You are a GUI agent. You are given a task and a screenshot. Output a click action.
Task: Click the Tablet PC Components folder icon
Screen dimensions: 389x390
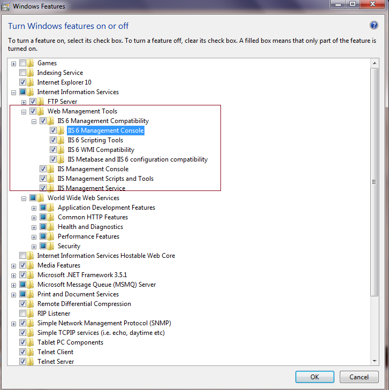(x=30, y=342)
